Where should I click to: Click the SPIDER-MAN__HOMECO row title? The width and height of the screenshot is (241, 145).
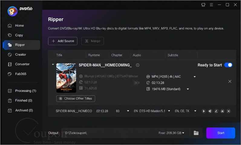tap(74, 111)
